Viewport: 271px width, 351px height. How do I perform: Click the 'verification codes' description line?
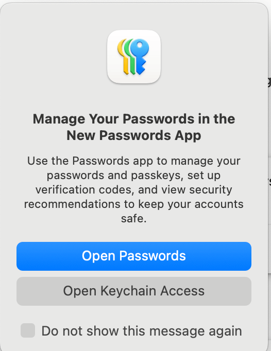click(x=134, y=190)
